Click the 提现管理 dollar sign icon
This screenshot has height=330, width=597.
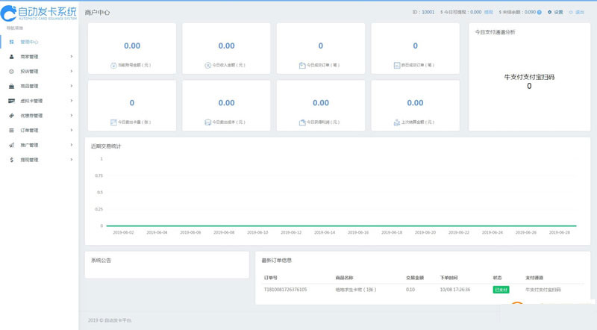pyautogui.click(x=11, y=160)
